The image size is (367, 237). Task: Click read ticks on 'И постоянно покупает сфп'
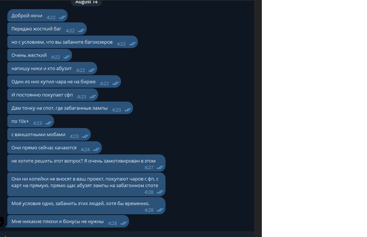tap(92, 96)
